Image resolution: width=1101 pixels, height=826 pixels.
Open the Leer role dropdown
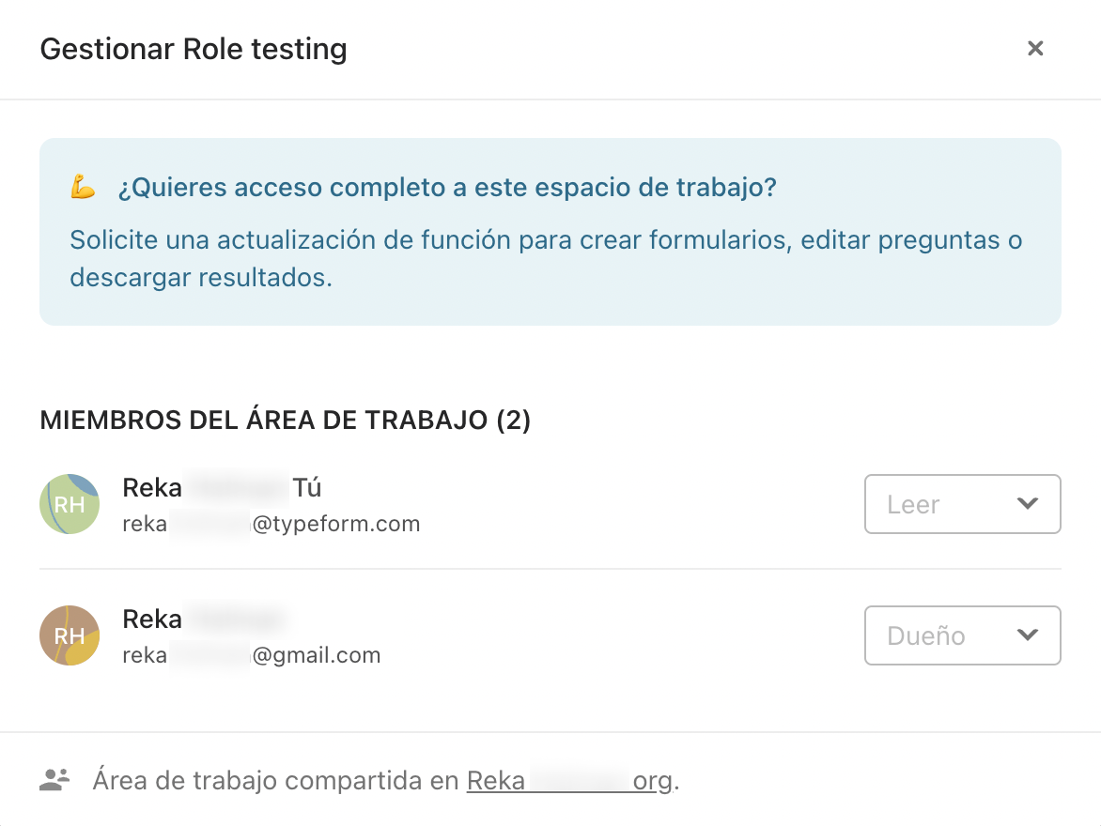pyautogui.click(x=962, y=504)
